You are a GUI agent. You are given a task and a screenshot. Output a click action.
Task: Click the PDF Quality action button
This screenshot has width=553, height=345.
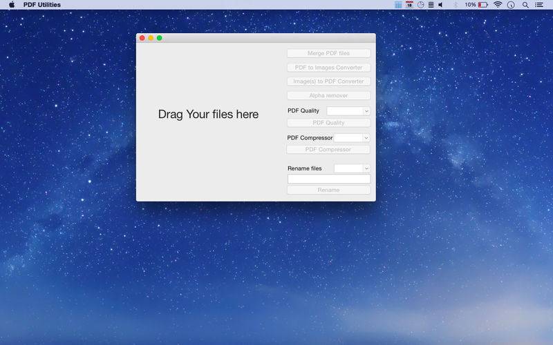[x=328, y=123]
